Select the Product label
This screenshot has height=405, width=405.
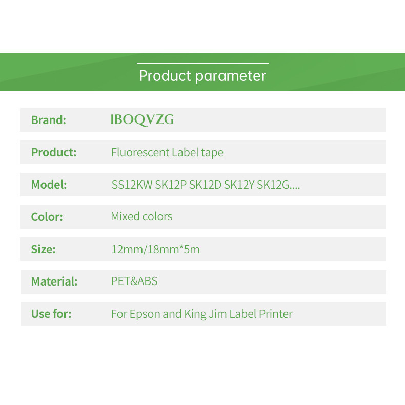54,152
